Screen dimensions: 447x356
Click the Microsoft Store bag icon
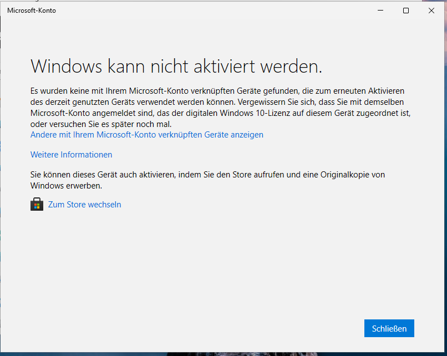point(37,204)
